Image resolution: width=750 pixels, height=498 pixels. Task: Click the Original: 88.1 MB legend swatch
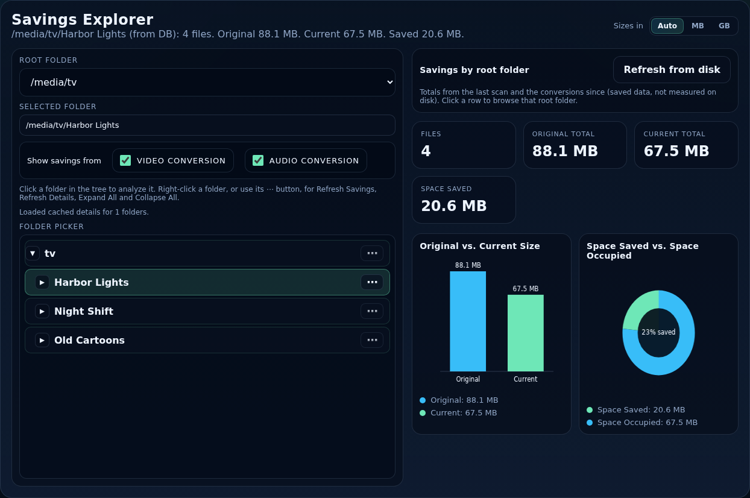(x=423, y=400)
